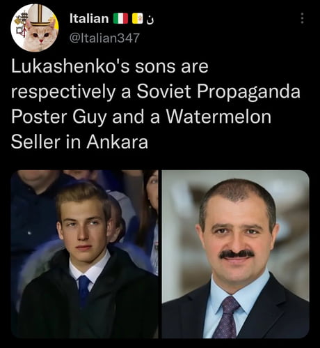
Task: Click the phrase "Soviet Propaganda" in tweet
Action: pyautogui.click(x=218, y=91)
